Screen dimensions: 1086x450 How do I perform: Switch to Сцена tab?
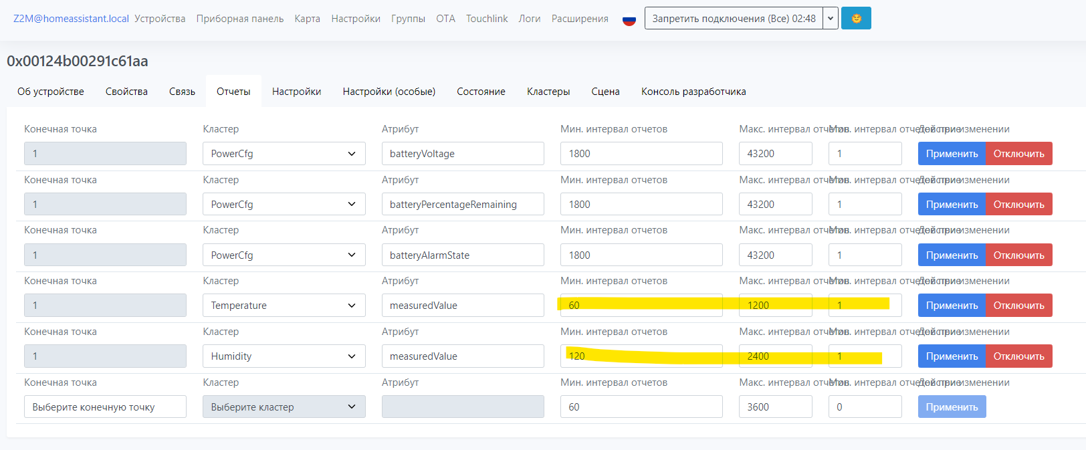pos(605,92)
